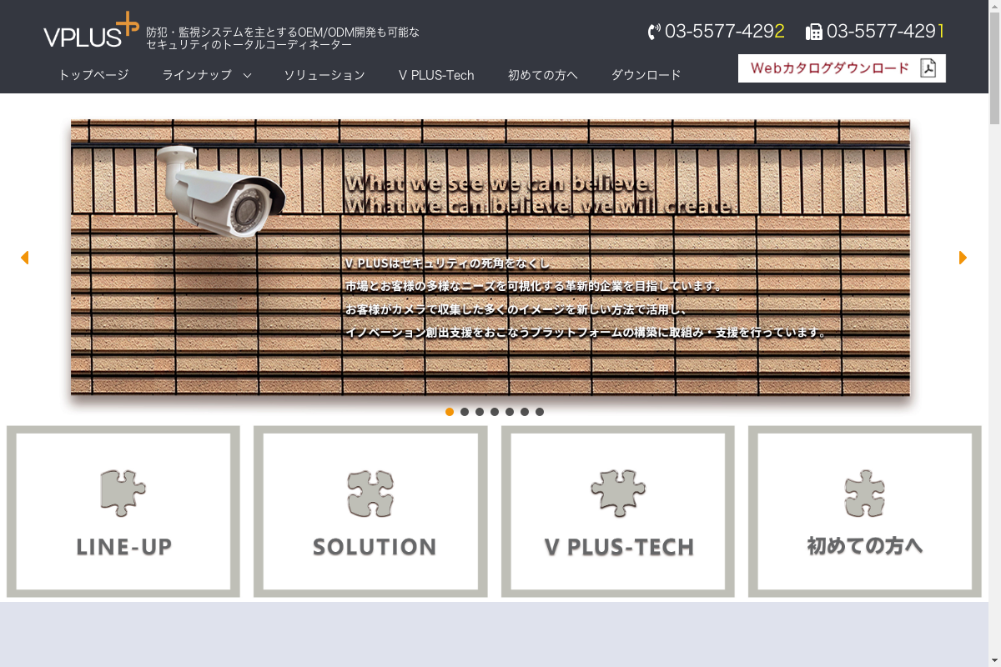
Task: Open the V PLUS-TECH puzzle tile
Action: coord(618,511)
